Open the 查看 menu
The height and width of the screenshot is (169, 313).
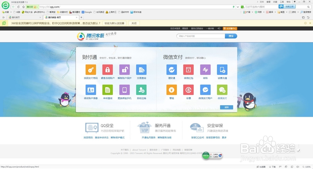(269, 2)
